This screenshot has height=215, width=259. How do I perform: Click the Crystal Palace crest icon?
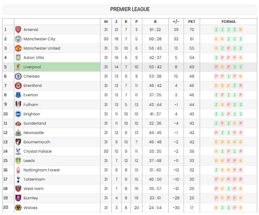click(x=18, y=151)
